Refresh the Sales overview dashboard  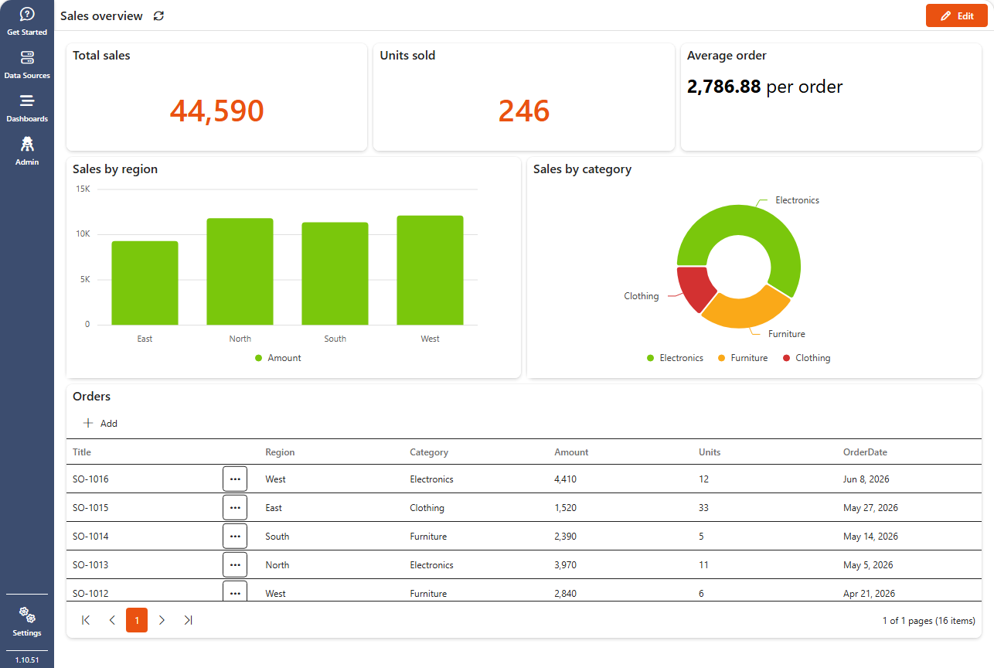click(158, 16)
